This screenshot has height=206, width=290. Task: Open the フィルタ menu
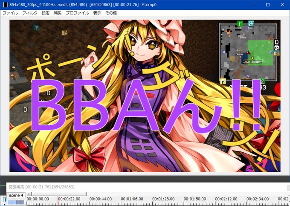click(30, 13)
